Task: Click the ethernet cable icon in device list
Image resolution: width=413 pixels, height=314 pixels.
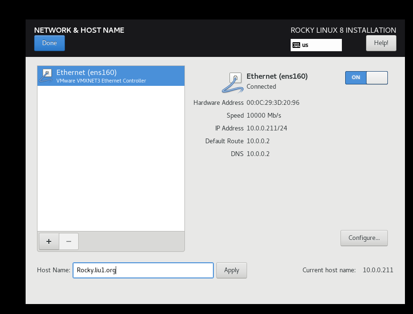Action: 46,76
